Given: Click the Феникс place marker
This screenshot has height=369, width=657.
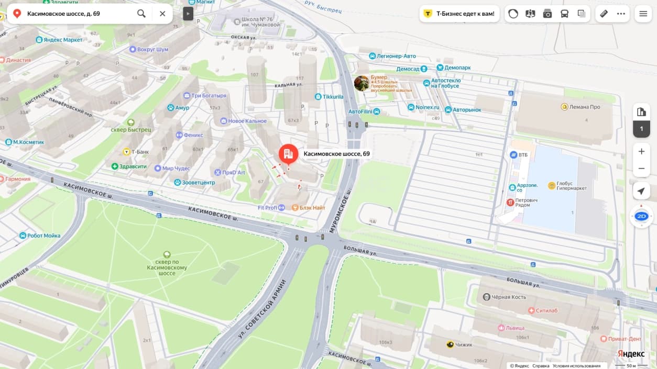Looking at the screenshot, I should (179, 135).
